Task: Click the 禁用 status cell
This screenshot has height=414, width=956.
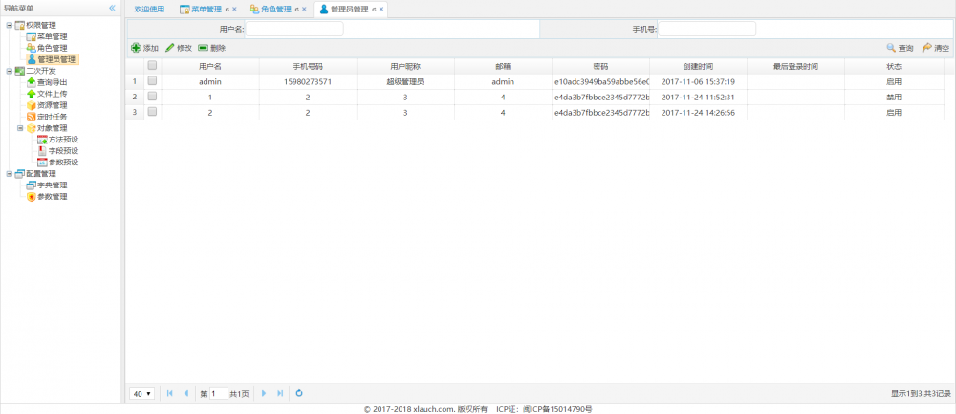Action: click(x=894, y=97)
